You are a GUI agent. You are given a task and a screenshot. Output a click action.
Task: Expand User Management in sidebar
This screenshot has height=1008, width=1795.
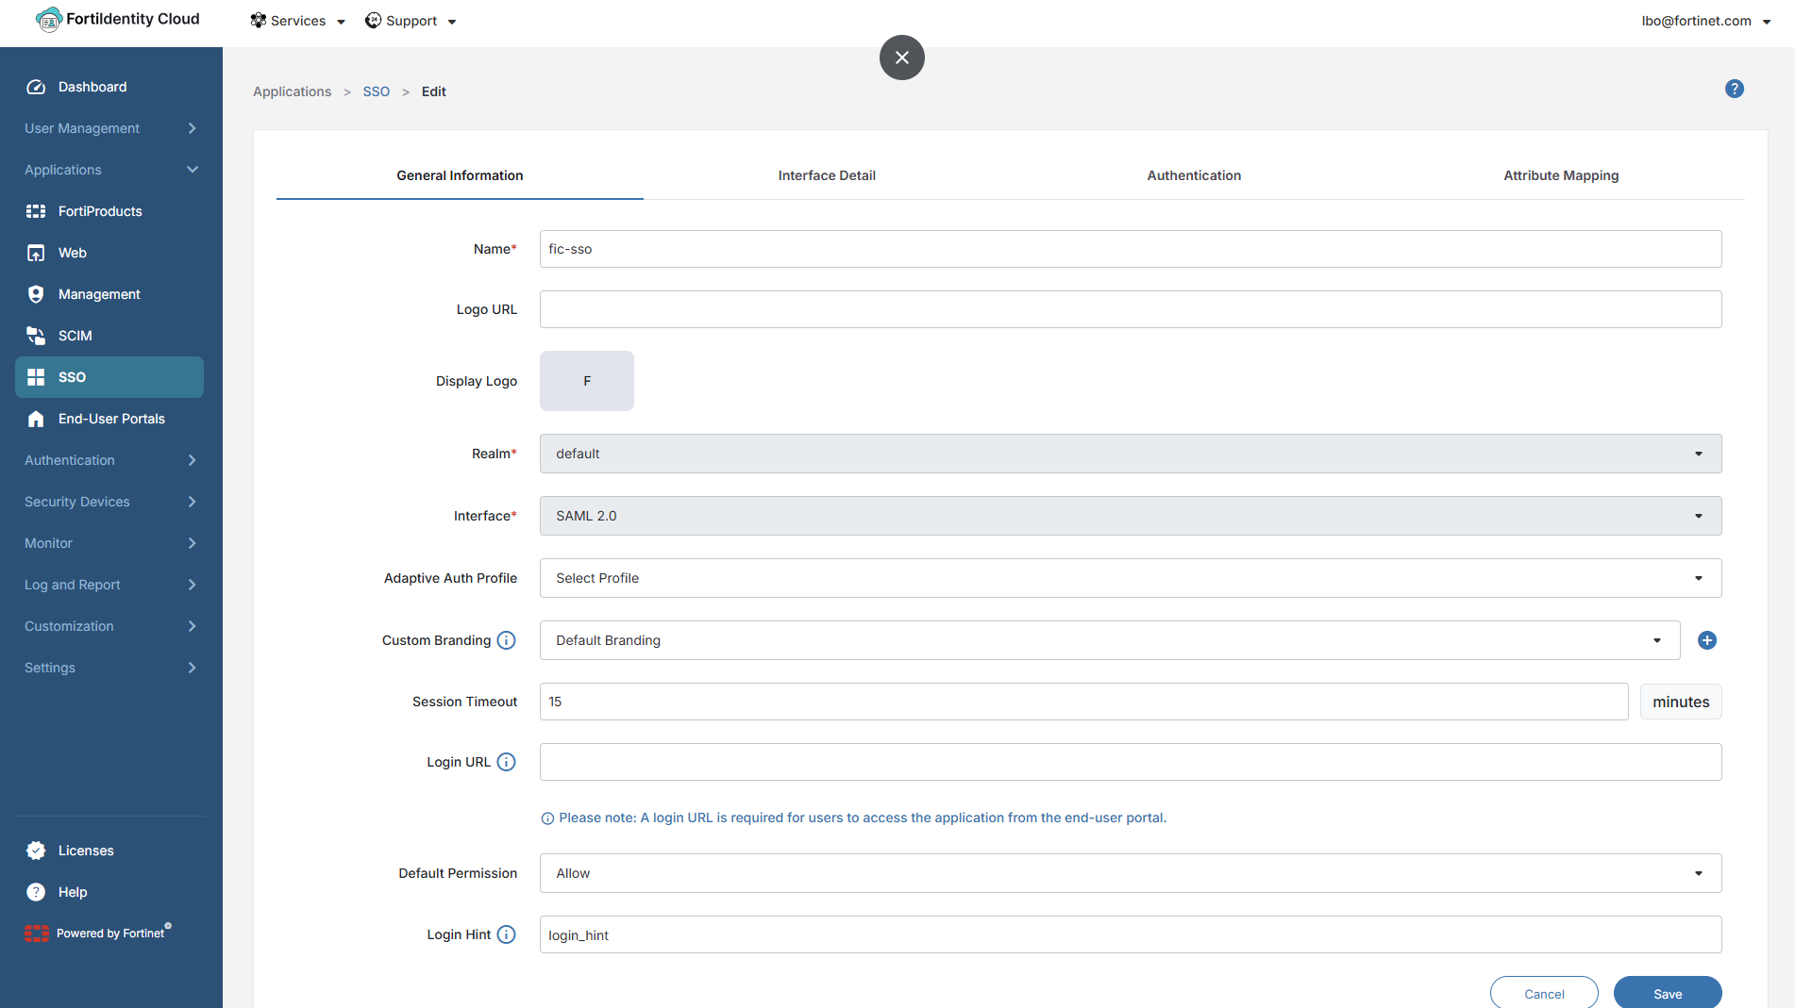coord(109,128)
